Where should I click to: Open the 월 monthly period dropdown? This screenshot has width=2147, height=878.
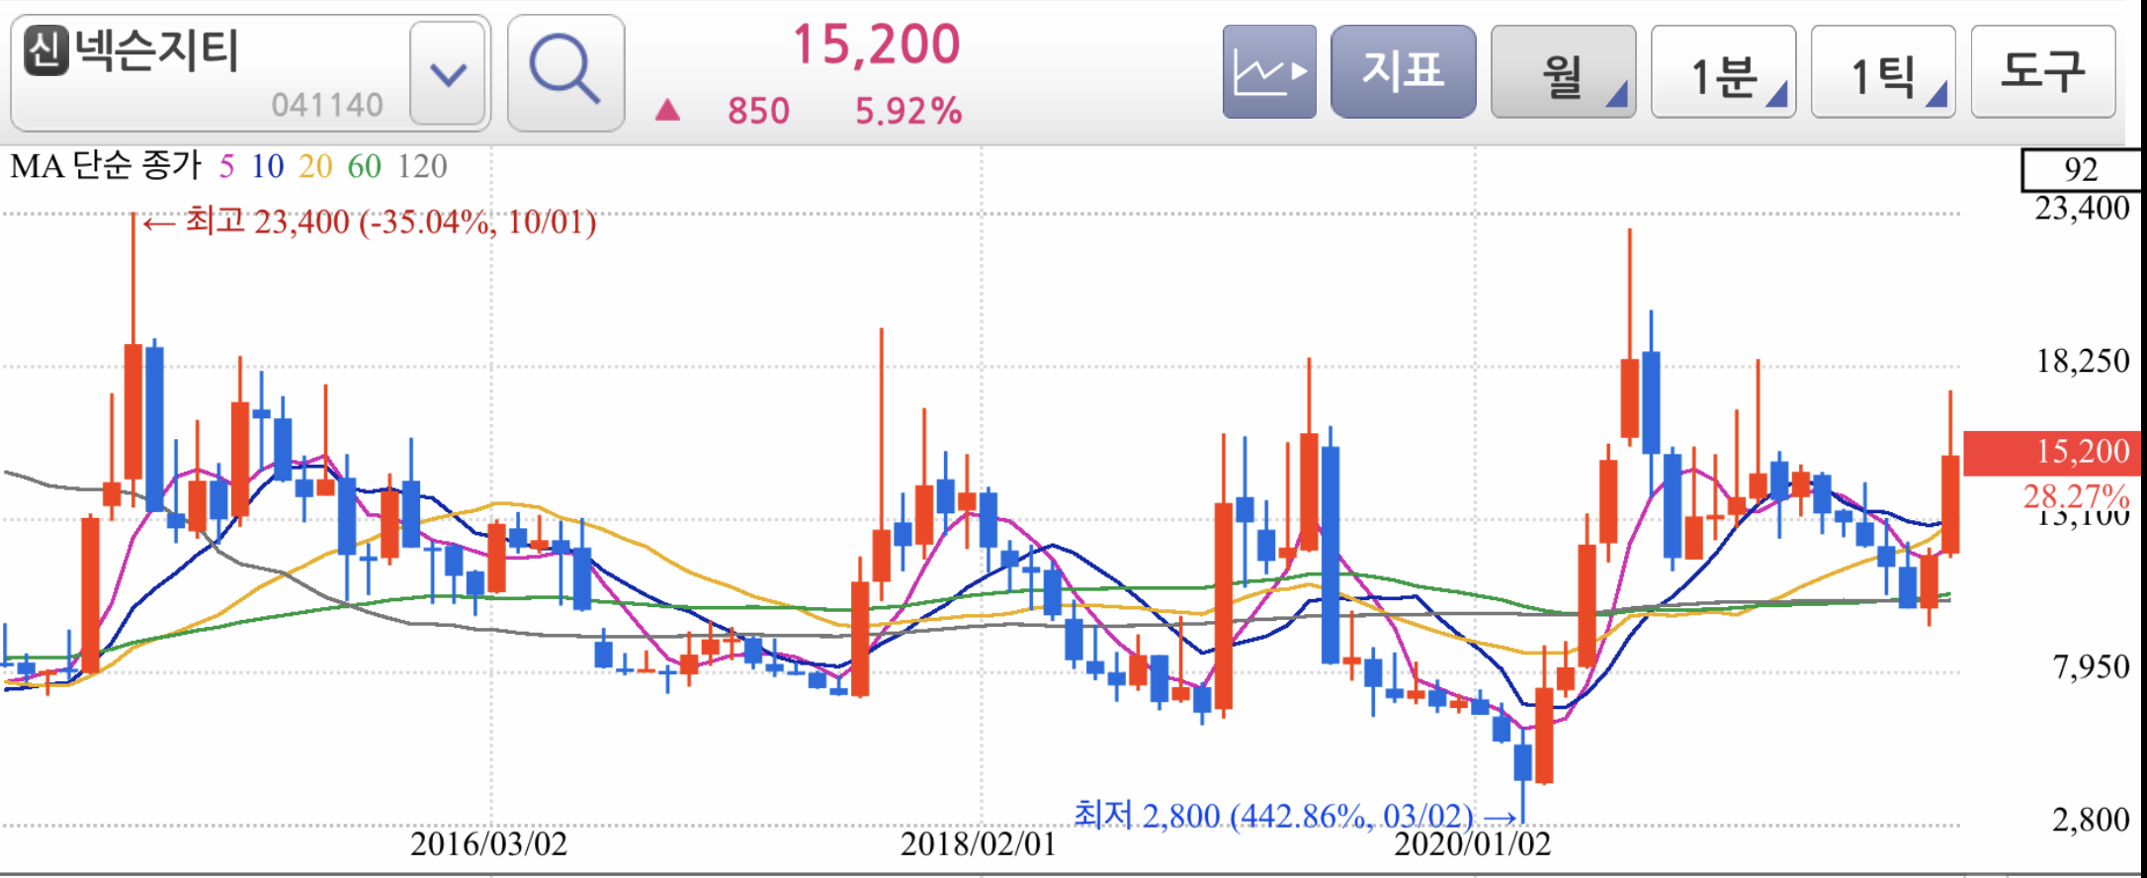point(1563,72)
